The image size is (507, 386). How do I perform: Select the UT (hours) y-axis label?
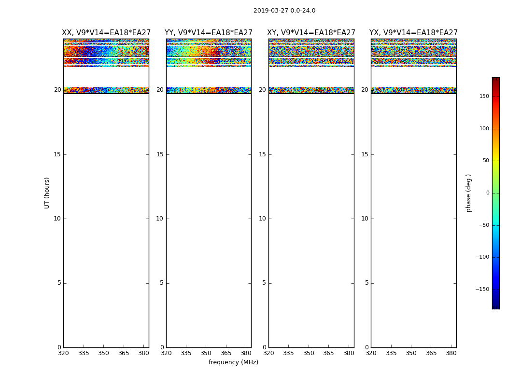(x=47, y=193)
